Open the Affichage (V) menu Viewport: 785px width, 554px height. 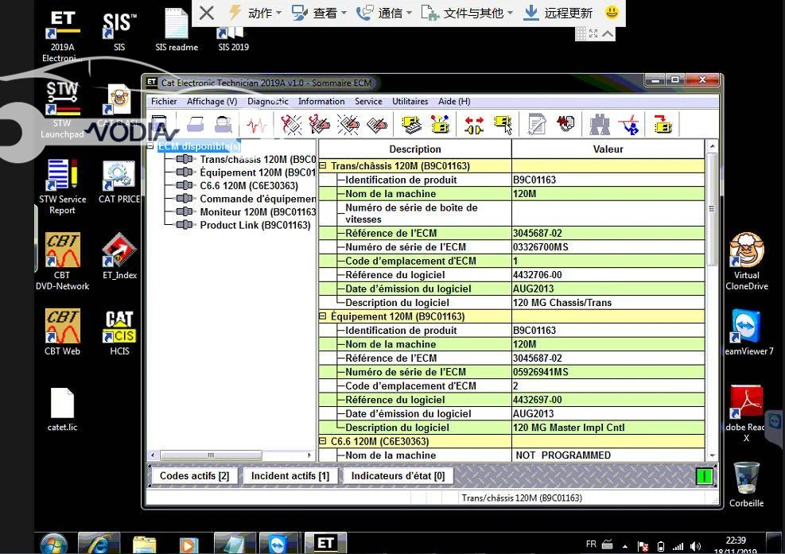click(x=212, y=101)
